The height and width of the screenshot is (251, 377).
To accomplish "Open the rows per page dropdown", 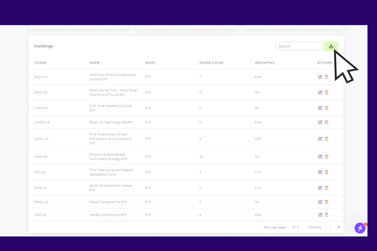I will click(295, 227).
